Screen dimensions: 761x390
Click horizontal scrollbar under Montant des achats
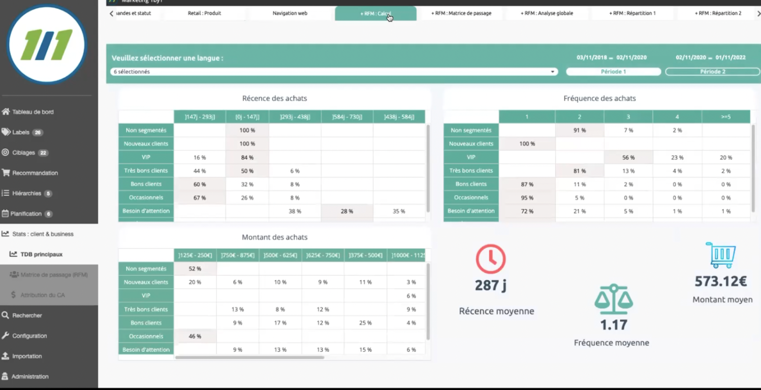pyautogui.click(x=249, y=357)
